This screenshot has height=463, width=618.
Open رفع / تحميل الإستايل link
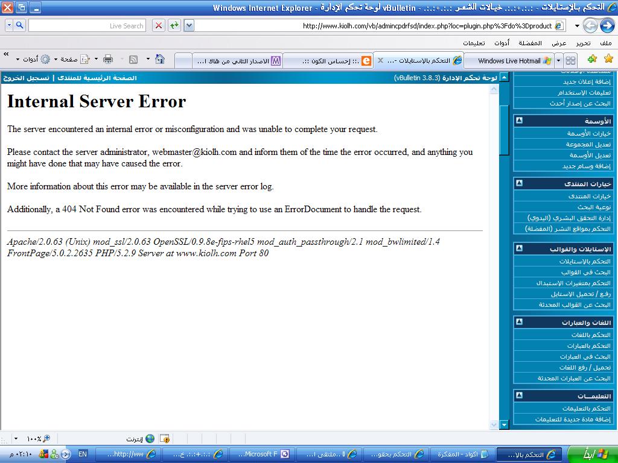pos(581,294)
